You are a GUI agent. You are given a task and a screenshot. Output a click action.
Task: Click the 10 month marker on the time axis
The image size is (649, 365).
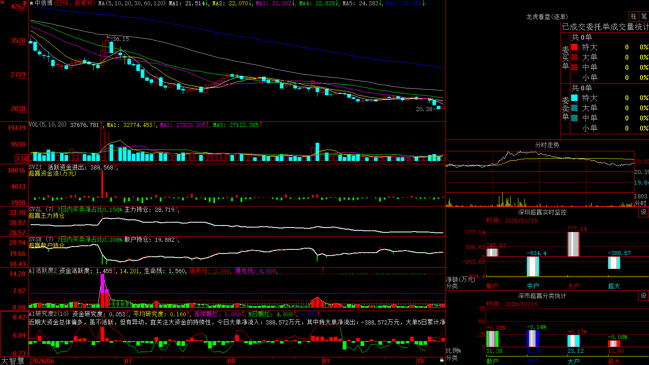coord(420,361)
